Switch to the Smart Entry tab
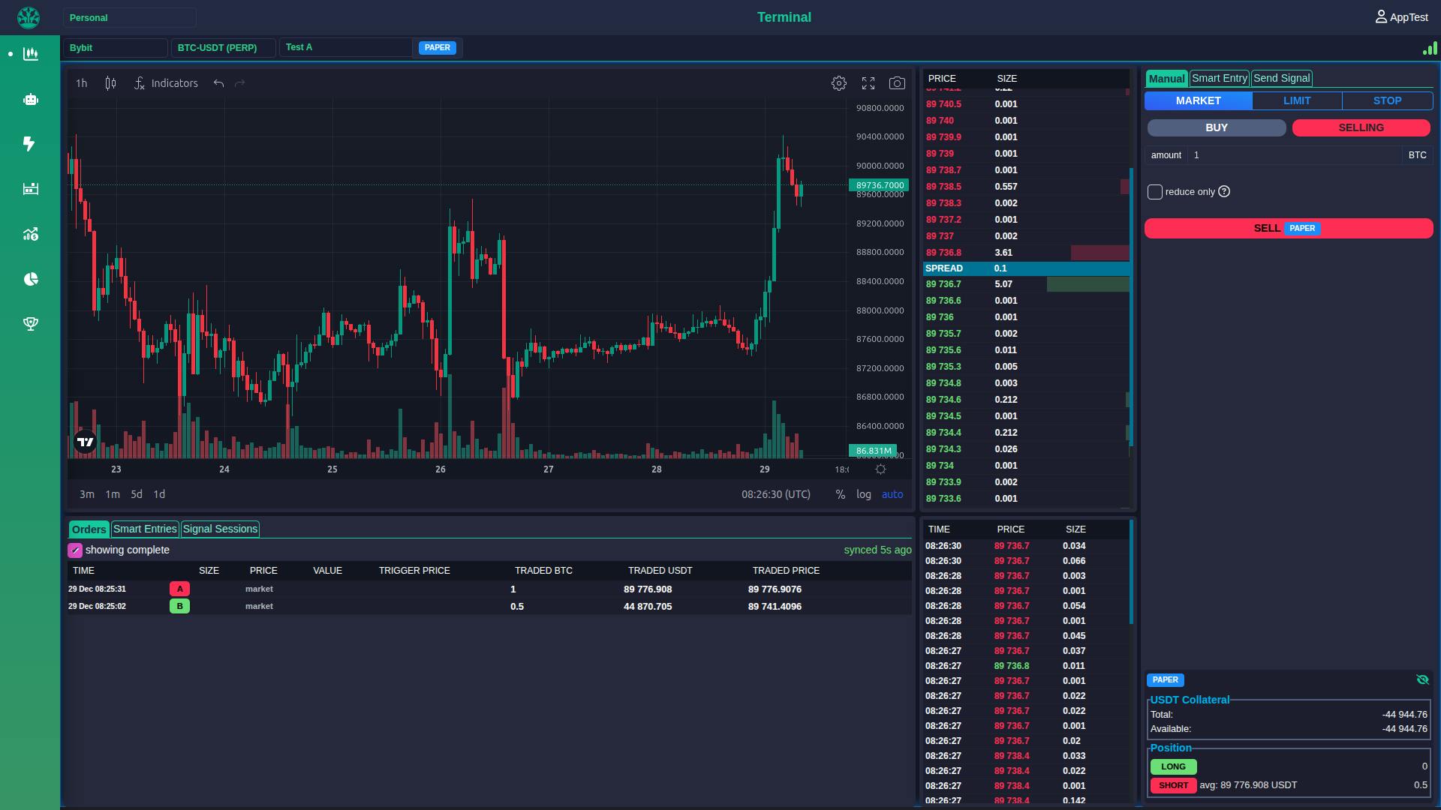The width and height of the screenshot is (1441, 810). tap(1219, 78)
